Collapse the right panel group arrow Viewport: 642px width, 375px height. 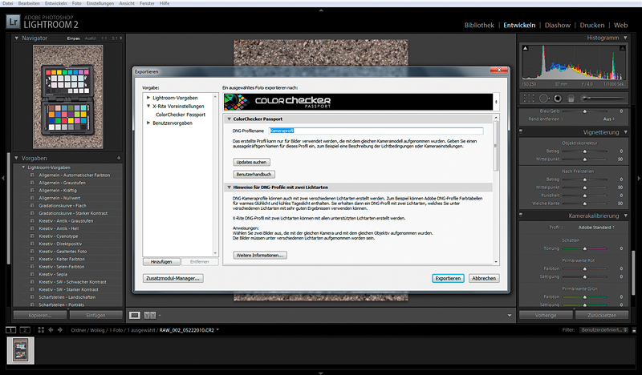(639, 178)
